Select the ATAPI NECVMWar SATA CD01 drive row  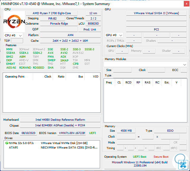pyautogui.click(x=52, y=148)
